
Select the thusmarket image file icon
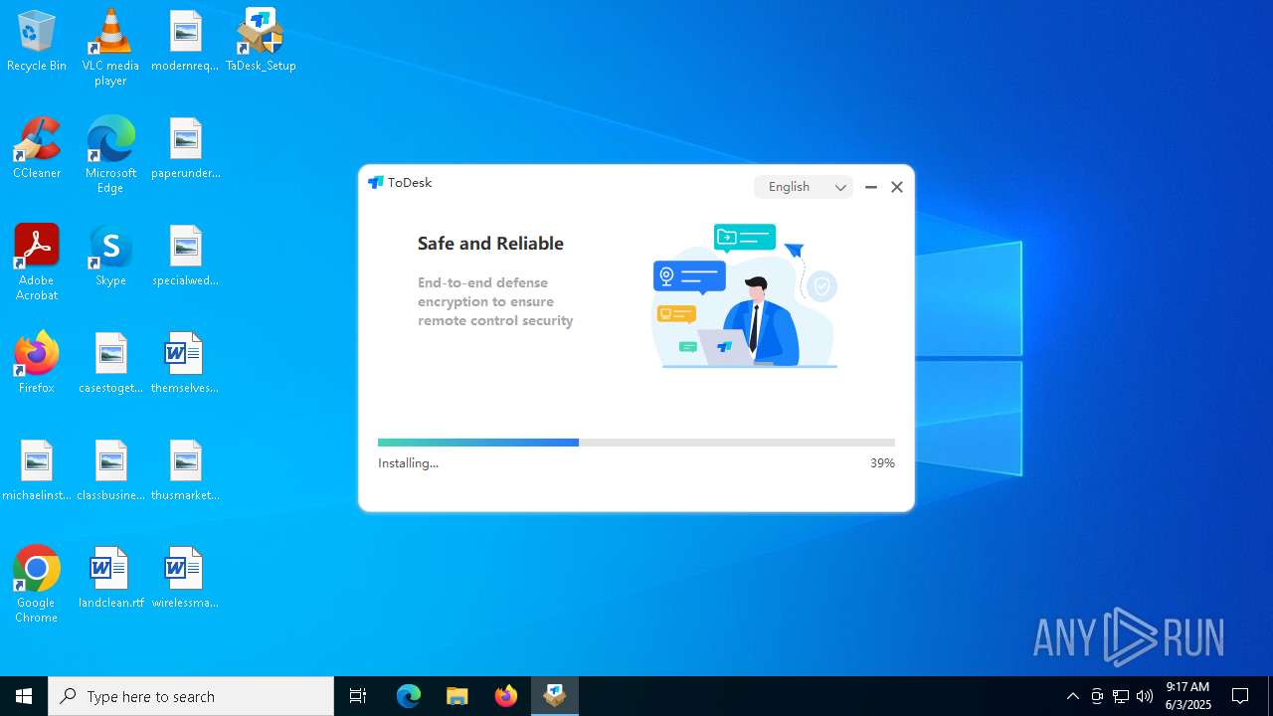pos(185,471)
